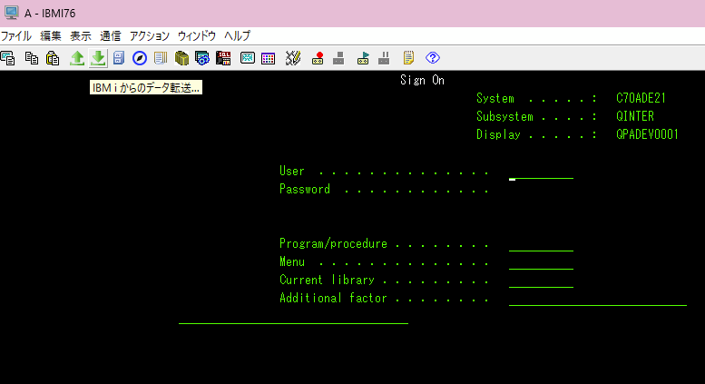Image resolution: width=705 pixels, height=384 pixels.
Task: Click the Additional factor input field
Action: click(598, 299)
